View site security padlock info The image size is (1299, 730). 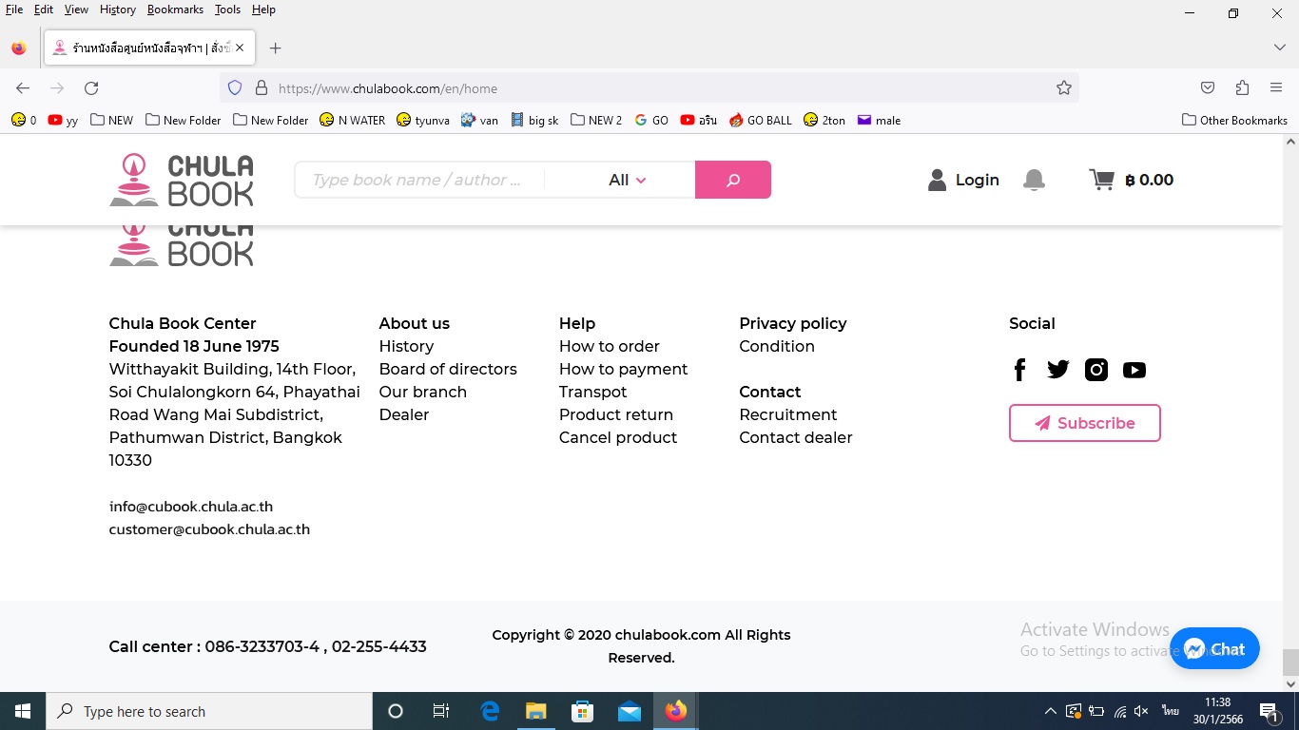pyautogui.click(x=262, y=88)
